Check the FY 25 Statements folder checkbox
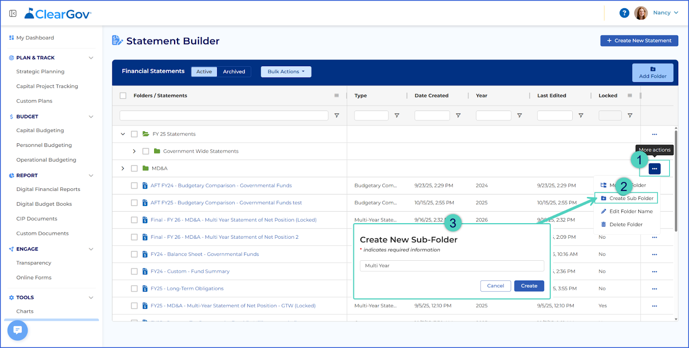This screenshot has width=689, height=348. point(134,134)
